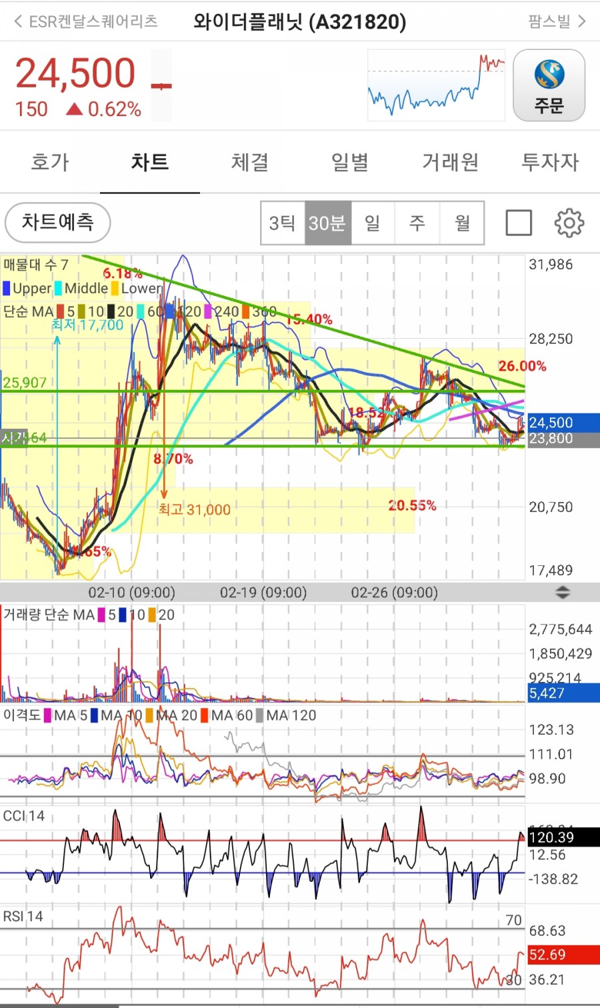Viewport: 600px width, 1008px height.
Task: Click the 최고 31,000 annotation
Action: (x=194, y=510)
